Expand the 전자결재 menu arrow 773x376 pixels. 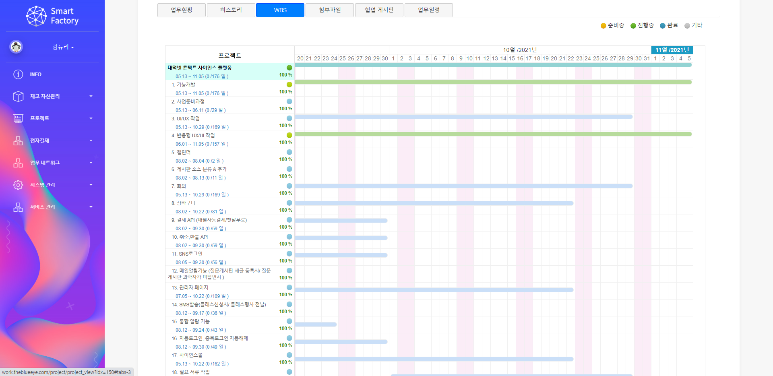(91, 140)
